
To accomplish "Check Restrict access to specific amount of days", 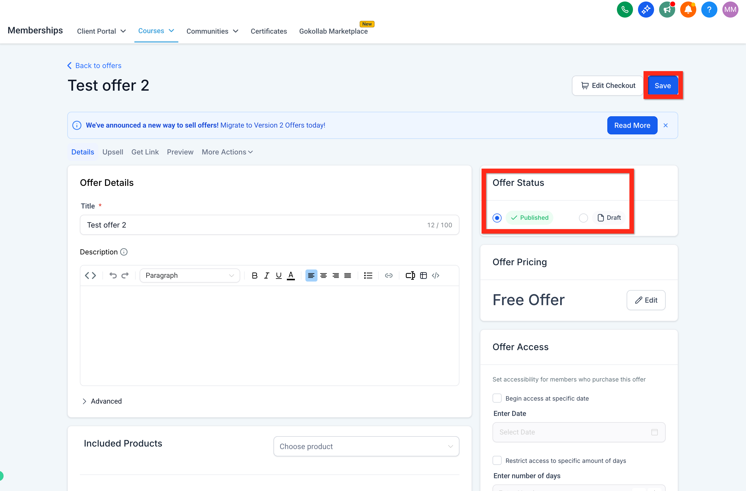I will (x=497, y=461).
